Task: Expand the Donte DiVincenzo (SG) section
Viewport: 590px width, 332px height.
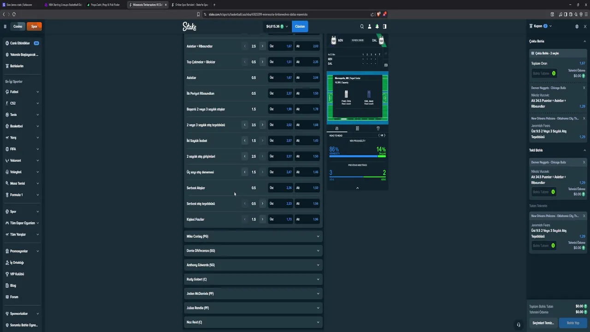Action: click(x=253, y=250)
